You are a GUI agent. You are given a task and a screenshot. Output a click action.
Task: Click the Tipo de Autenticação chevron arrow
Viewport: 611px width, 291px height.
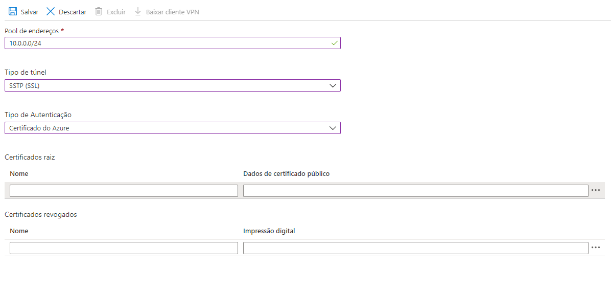[333, 128]
